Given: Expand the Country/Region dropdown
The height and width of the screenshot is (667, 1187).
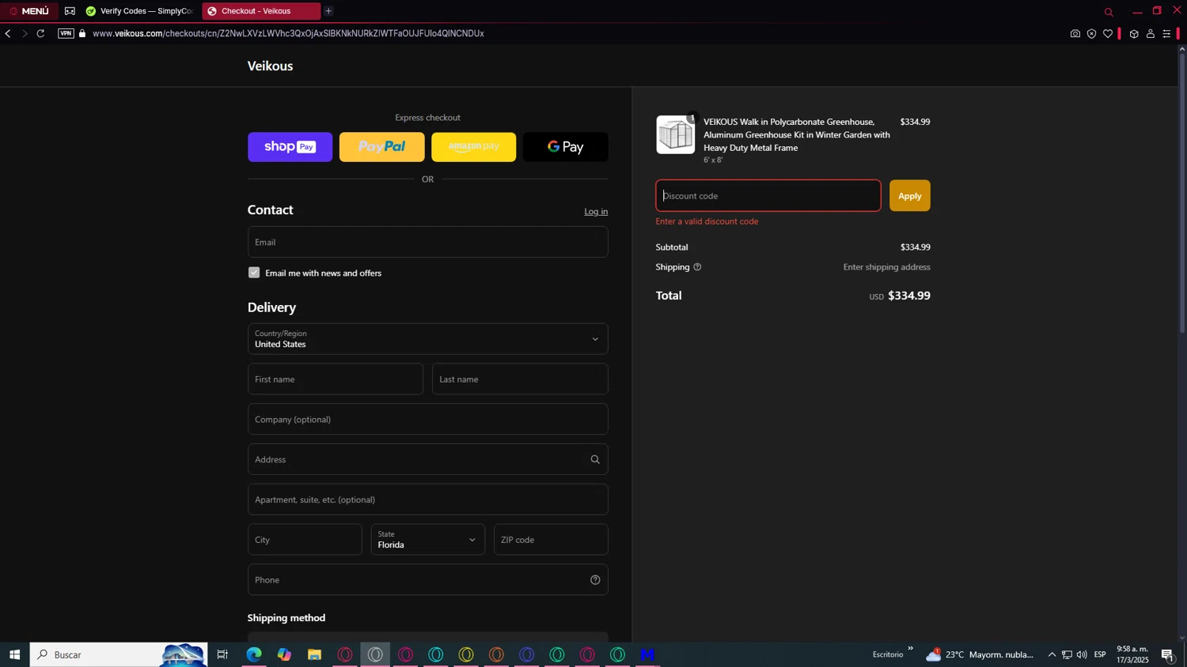Looking at the screenshot, I should point(428,339).
